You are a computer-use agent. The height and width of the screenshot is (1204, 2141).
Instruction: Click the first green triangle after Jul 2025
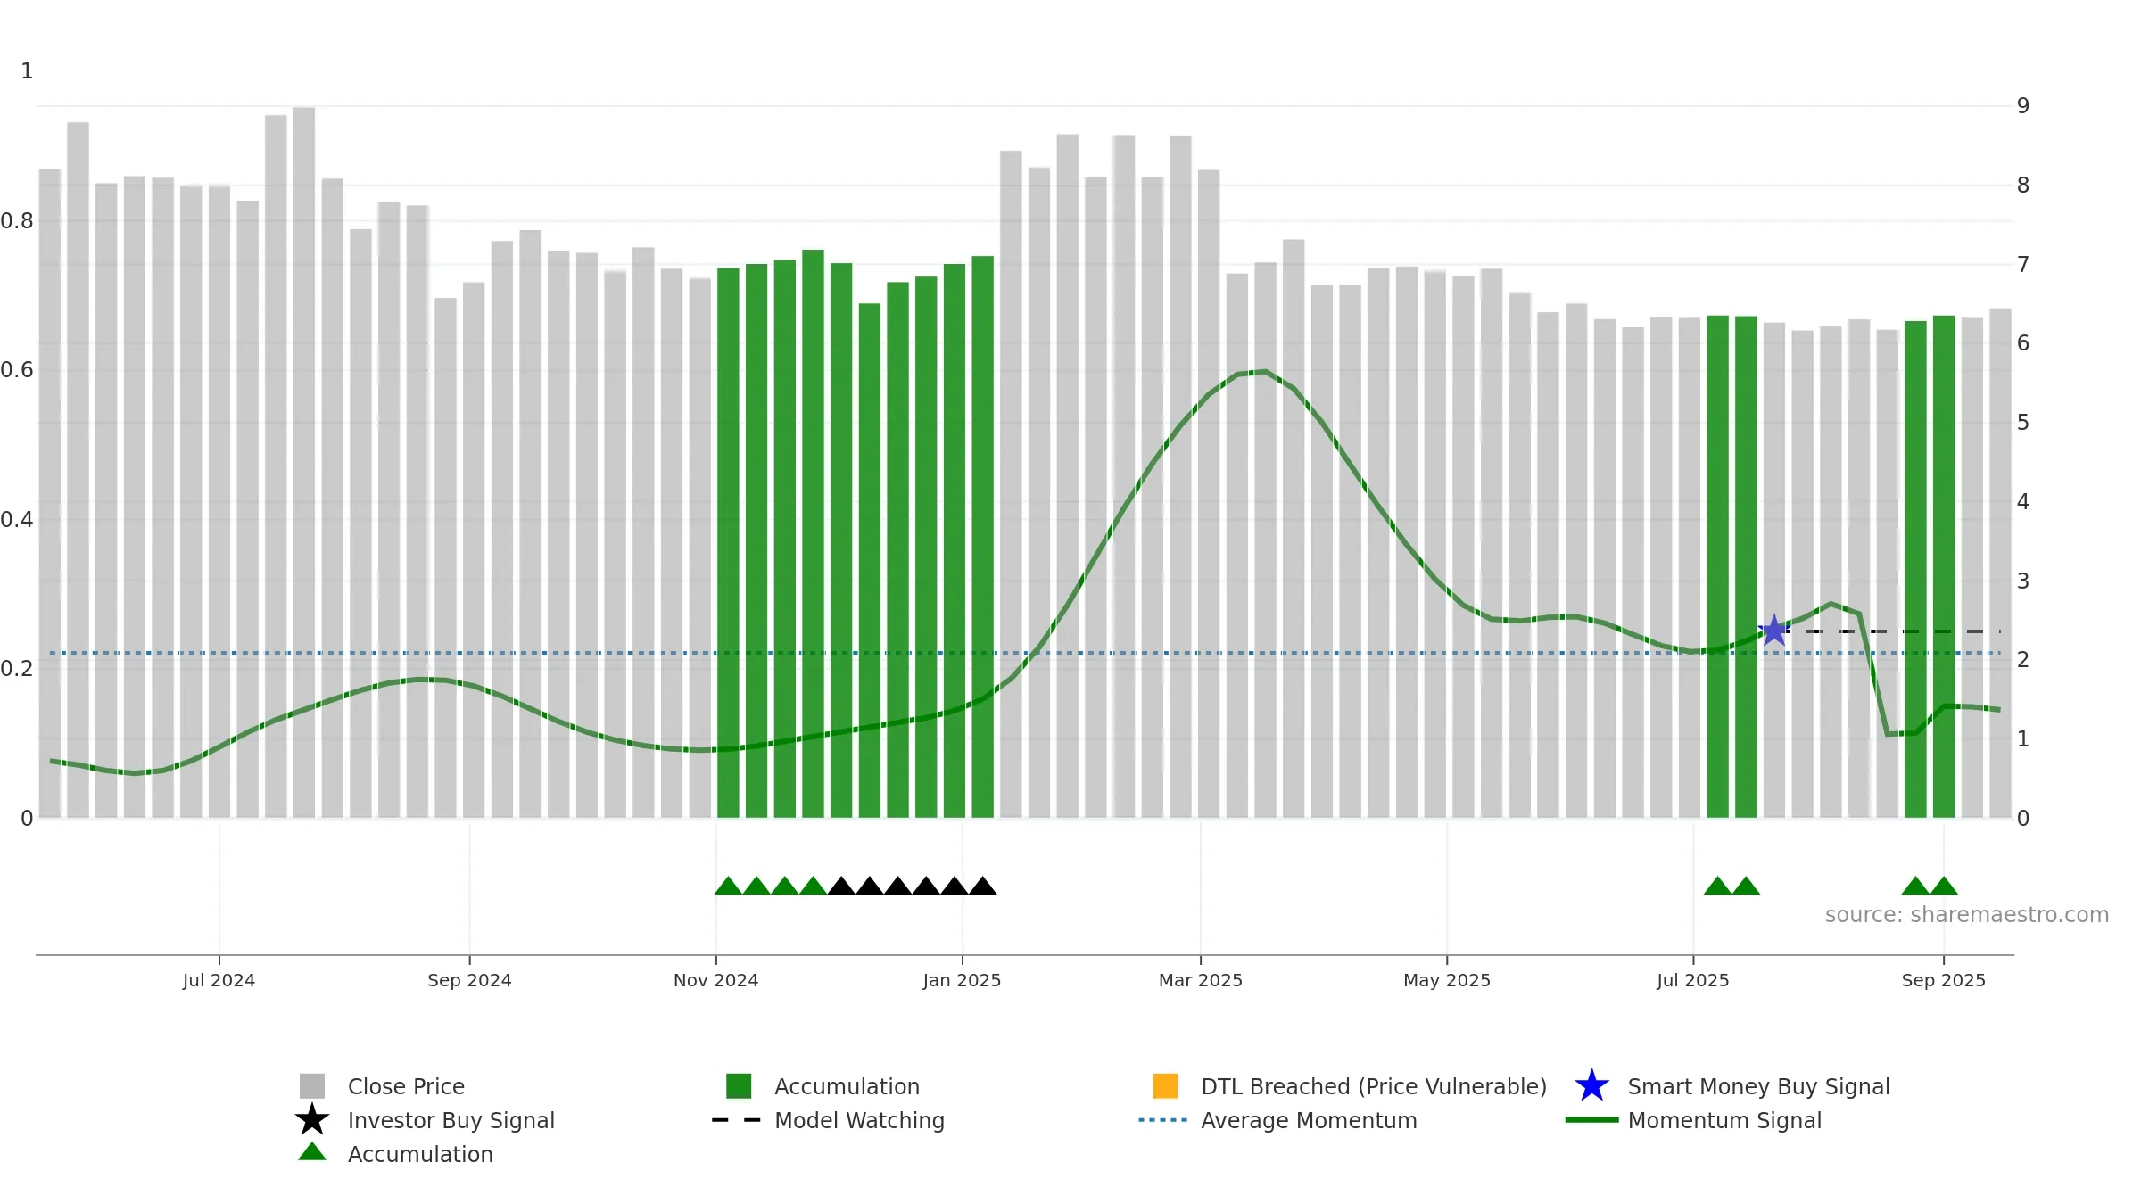tap(1717, 886)
